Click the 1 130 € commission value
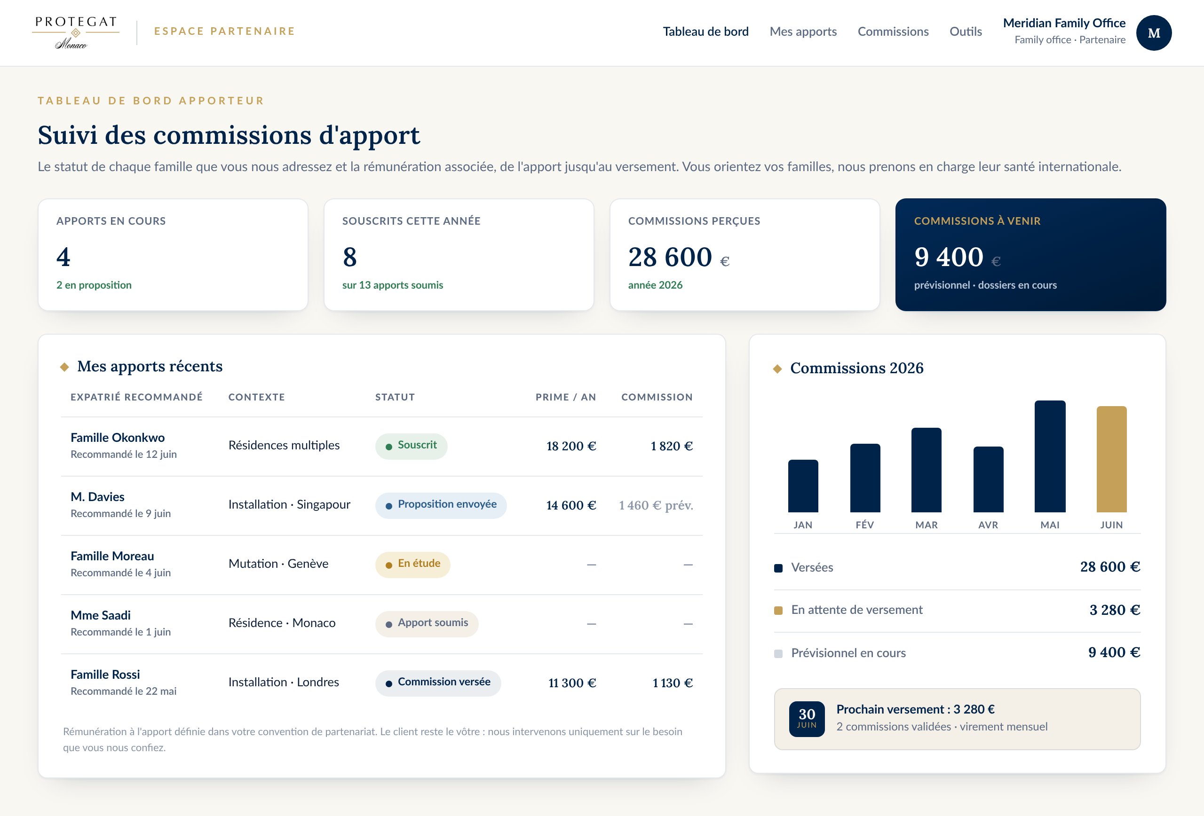This screenshot has width=1204, height=816. coord(673,683)
